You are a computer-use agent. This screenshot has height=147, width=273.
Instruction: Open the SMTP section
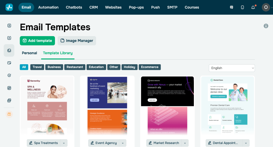[172, 7]
